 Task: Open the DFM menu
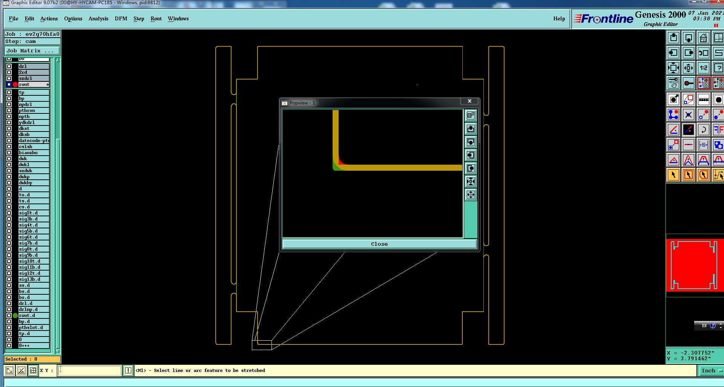coord(121,18)
